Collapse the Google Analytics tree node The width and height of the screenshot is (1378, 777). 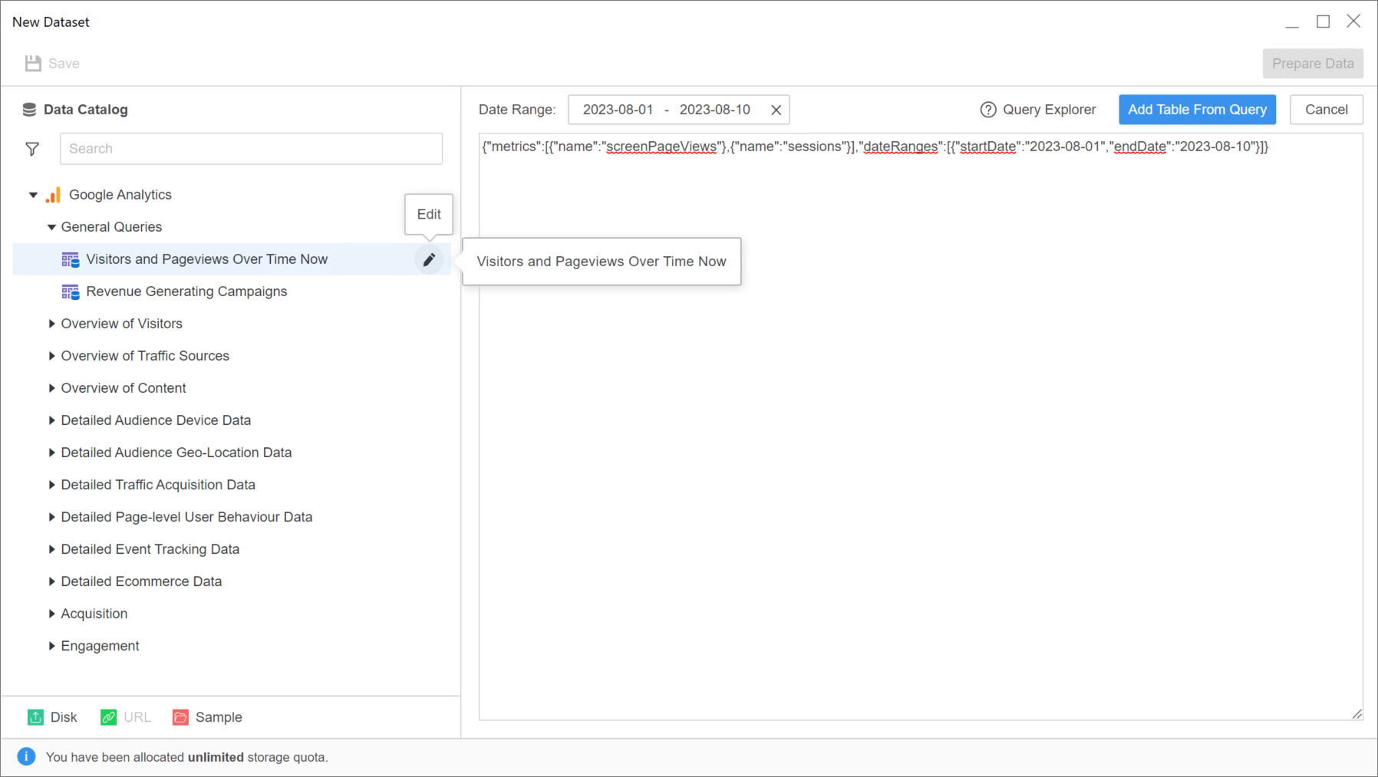(x=33, y=195)
